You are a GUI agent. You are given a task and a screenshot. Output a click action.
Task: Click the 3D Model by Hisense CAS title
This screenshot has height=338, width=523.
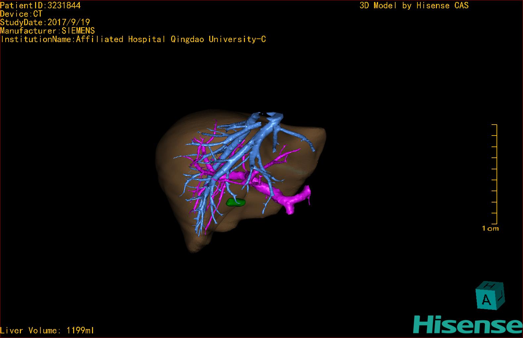pos(414,5)
